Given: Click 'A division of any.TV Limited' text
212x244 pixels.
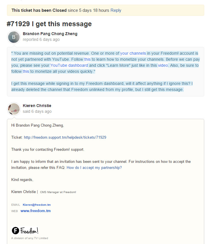Looking at the screenshot, I should click(x=30, y=238).
